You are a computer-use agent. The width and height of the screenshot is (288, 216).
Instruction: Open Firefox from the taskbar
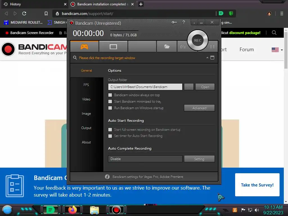73,210
